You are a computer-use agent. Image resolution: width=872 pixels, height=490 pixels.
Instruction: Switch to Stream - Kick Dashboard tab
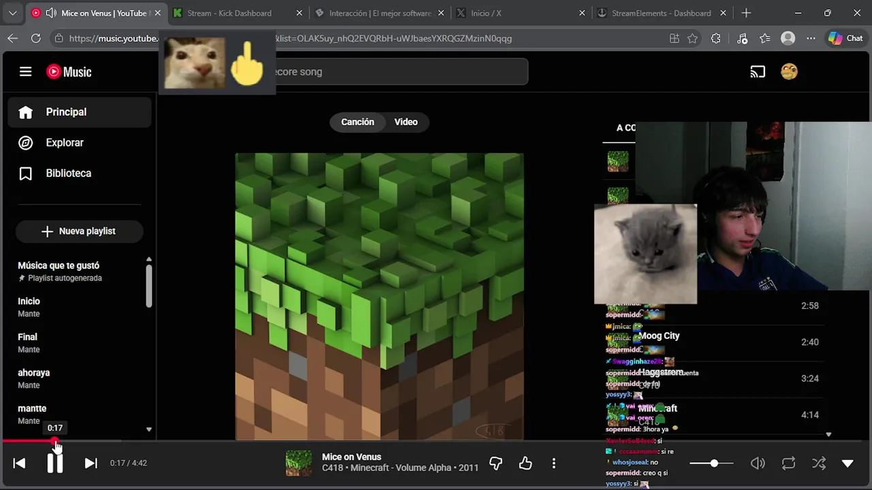click(x=230, y=13)
